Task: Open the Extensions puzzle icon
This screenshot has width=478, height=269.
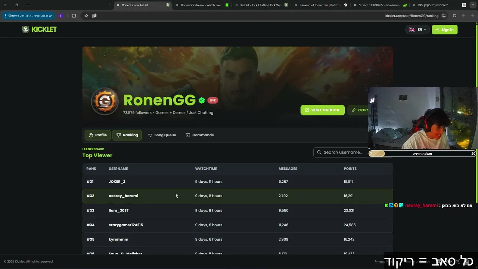Action: [x=74, y=16]
